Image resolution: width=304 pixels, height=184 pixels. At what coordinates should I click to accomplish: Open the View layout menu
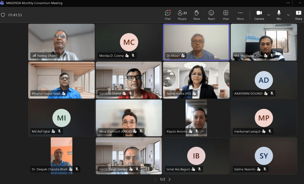click(225, 15)
